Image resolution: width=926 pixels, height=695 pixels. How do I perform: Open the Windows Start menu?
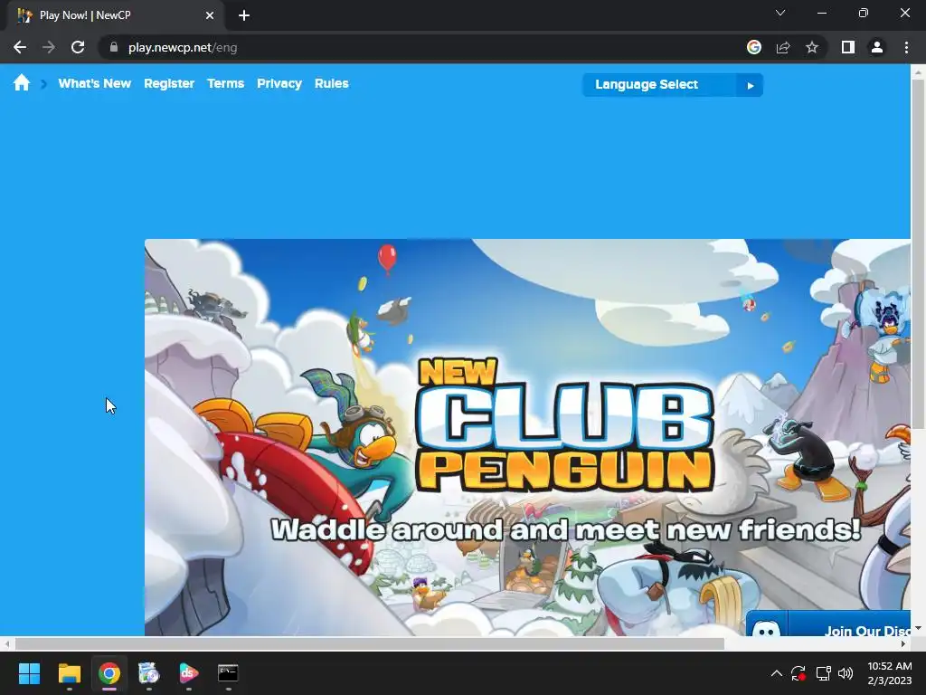coord(29,673)
